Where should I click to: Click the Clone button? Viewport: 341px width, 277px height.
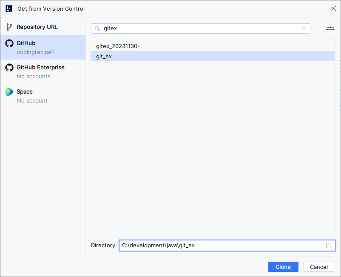[283, 267]
